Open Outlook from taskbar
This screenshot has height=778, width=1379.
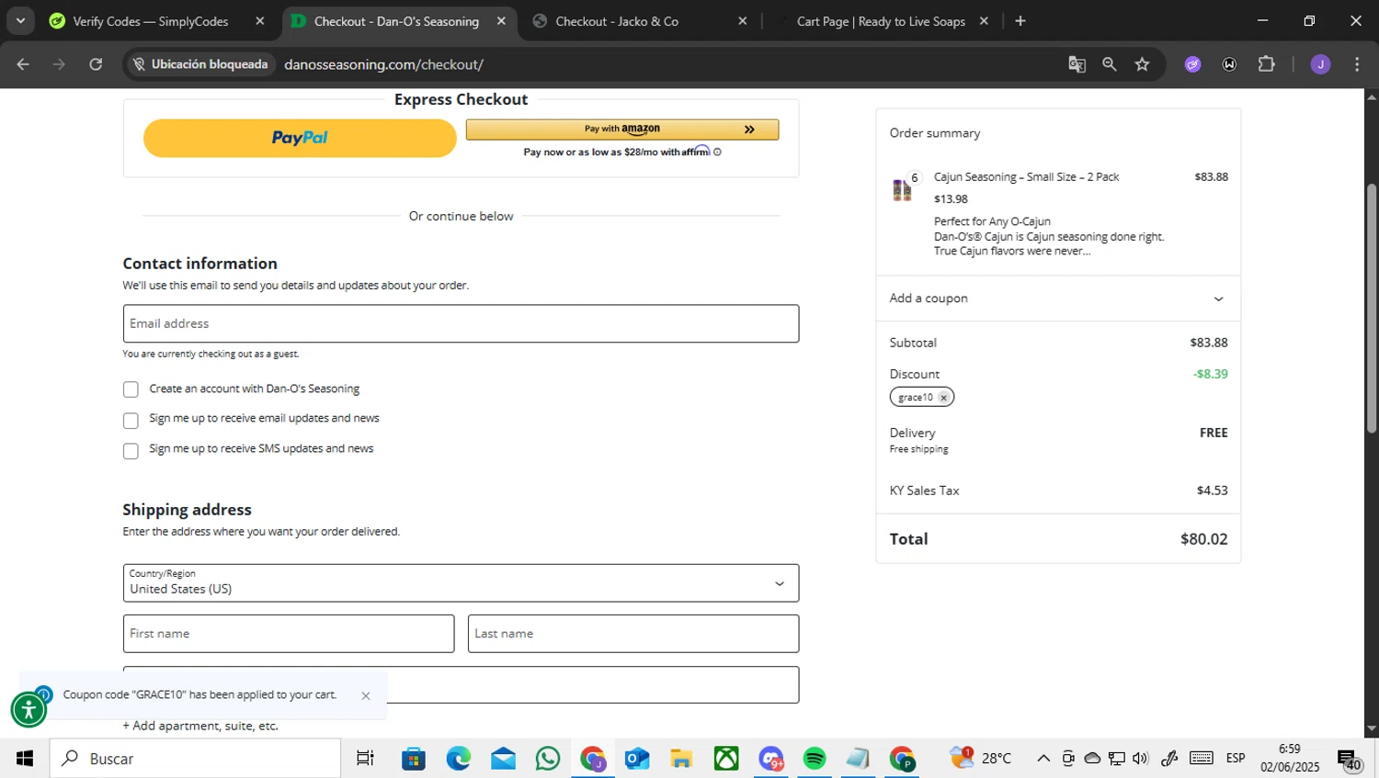point(637,759)
